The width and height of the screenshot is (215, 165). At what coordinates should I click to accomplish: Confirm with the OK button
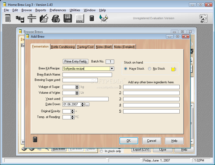[129, 141]
